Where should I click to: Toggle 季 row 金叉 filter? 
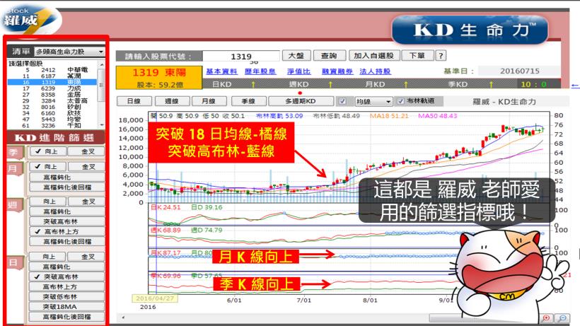(x=88, y=151)
